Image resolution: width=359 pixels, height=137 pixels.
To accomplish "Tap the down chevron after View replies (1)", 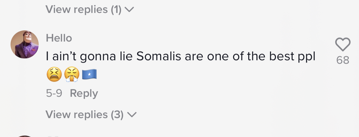I will click(x=129, y=10).
